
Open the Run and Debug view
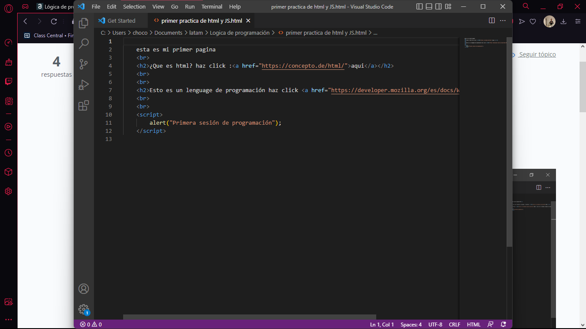pos(84,85)
